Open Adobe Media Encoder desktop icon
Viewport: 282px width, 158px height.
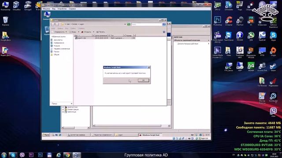point(218,52)
